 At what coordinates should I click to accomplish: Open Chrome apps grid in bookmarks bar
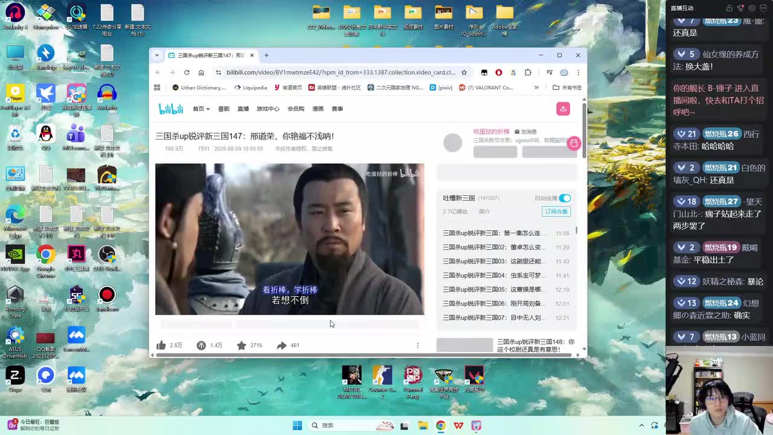[x=157, y=88]
